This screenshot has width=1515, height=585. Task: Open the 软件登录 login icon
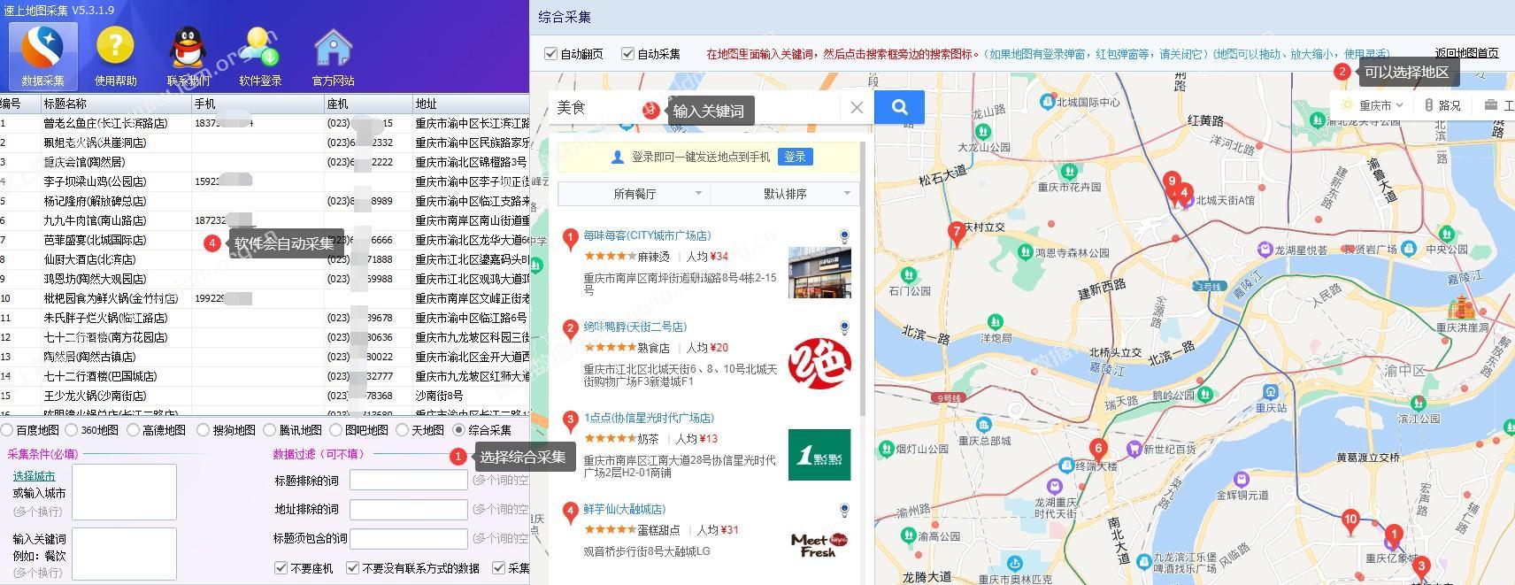260,56
